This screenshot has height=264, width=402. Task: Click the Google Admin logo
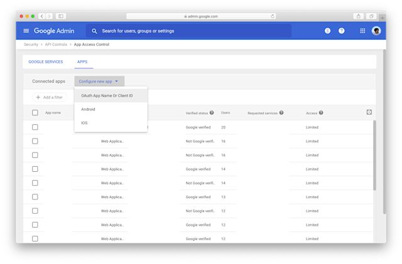[x=54, y=31]
